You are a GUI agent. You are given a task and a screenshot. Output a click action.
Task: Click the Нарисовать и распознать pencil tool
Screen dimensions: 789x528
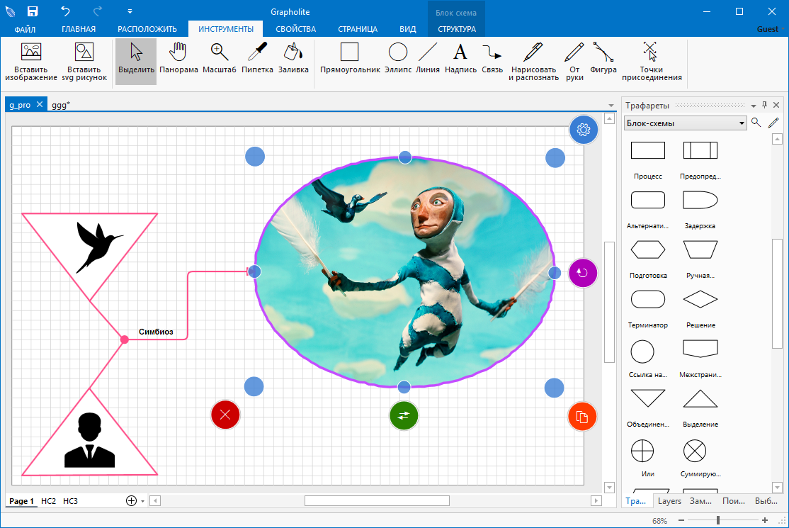pos(533,62)
